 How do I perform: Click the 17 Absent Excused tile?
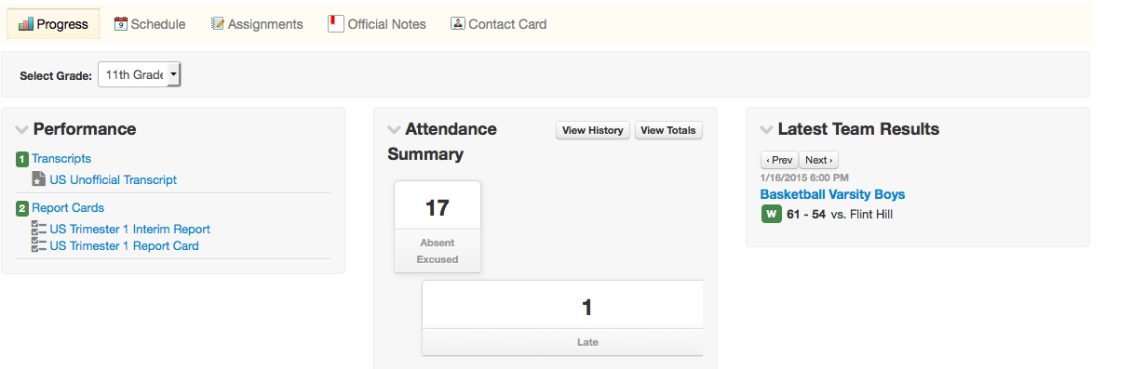(438, 227)
